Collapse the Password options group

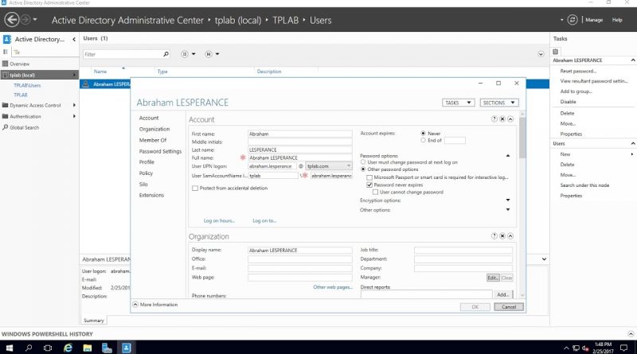508,156
